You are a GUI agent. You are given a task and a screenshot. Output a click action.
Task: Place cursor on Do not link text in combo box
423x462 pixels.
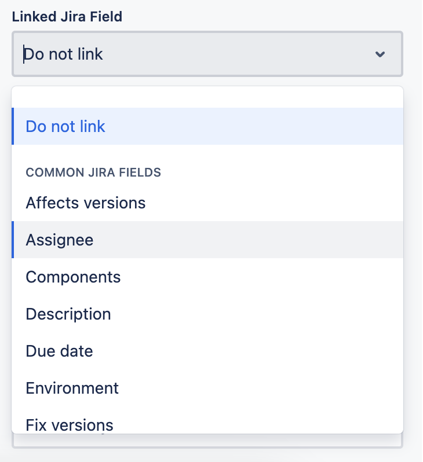coord(63,54)
